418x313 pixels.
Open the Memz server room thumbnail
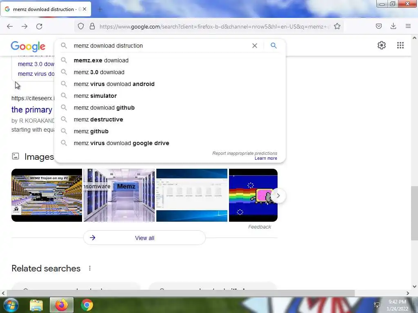click(x=119, y=195)
